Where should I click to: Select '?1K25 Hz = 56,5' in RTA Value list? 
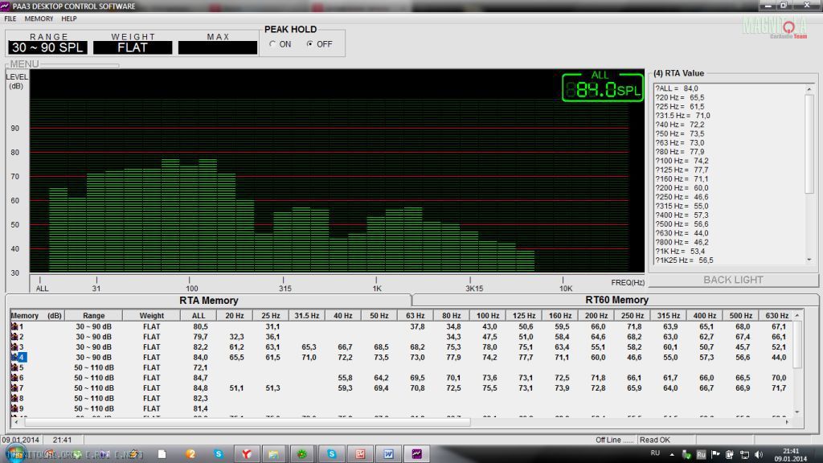tap(685, 260)
